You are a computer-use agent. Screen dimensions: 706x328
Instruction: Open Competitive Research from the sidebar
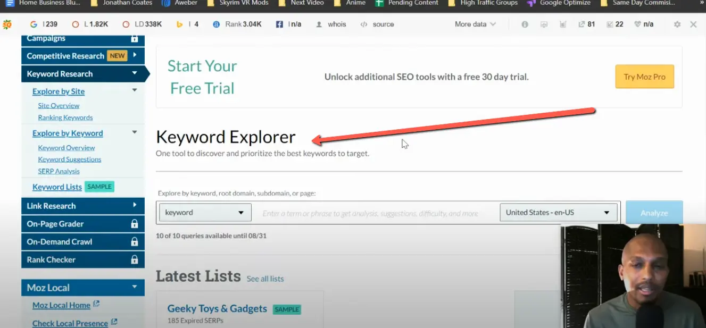(x=64, y=55)
